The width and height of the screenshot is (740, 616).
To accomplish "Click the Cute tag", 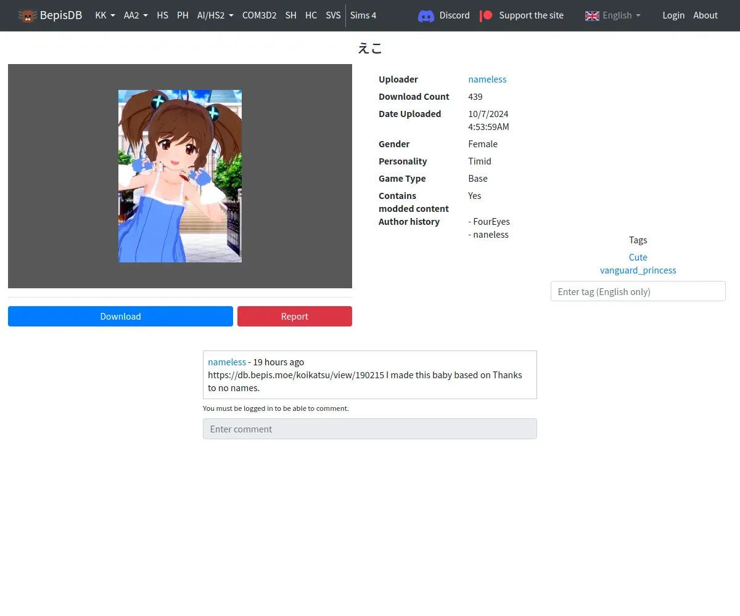I will click(x=638, y=257).
